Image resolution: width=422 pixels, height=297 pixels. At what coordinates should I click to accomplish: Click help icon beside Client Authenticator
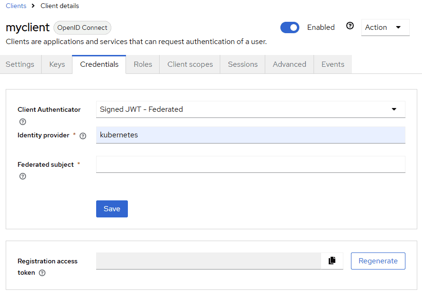23,122
